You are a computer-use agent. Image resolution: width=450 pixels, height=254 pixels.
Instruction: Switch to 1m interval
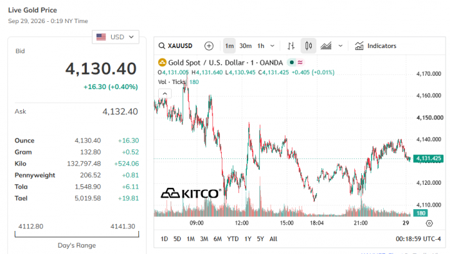click(x=230, y=46)
